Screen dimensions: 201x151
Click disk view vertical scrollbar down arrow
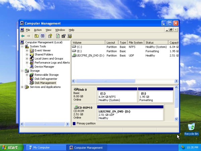pos(176,119)
